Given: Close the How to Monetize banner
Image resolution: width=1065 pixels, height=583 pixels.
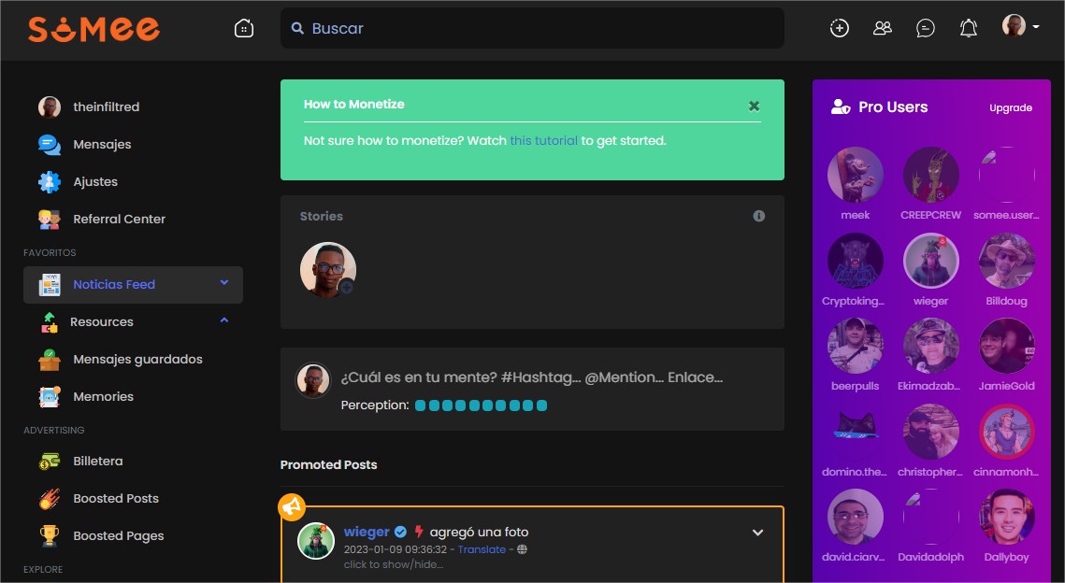Looking at the screenshot, I should pyautogui.click(x=754, y=106).
